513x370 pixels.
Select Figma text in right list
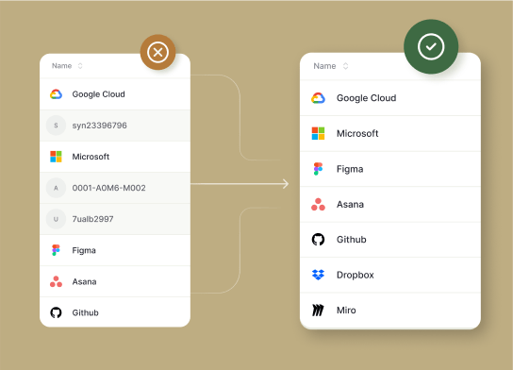[x=350, y=169]
